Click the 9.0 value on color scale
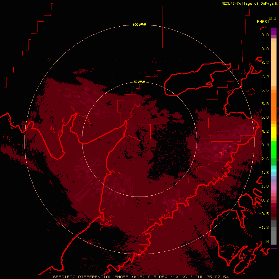This screenshot has height=279, width=279. tap(265, 49)
